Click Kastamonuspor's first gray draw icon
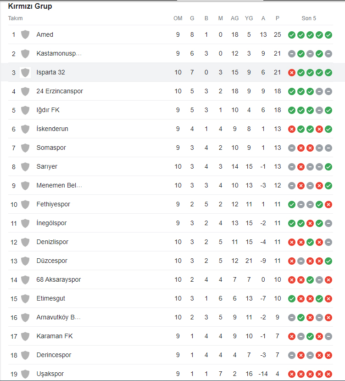Viewport: 345px width, 381px height. pyautogui.click(x=292, y=54)
